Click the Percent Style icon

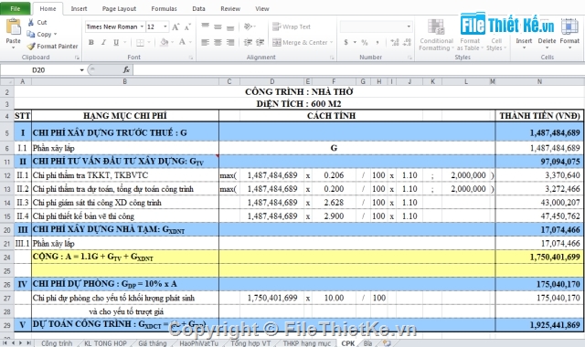coord(365,43)
